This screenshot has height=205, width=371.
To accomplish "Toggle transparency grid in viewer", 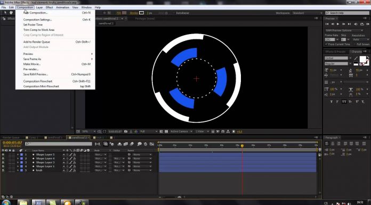I will [166, 132].
